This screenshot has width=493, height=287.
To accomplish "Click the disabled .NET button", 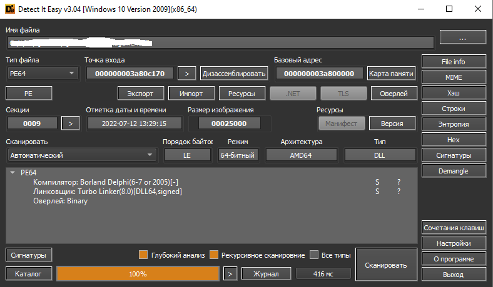I will [293, 94].
